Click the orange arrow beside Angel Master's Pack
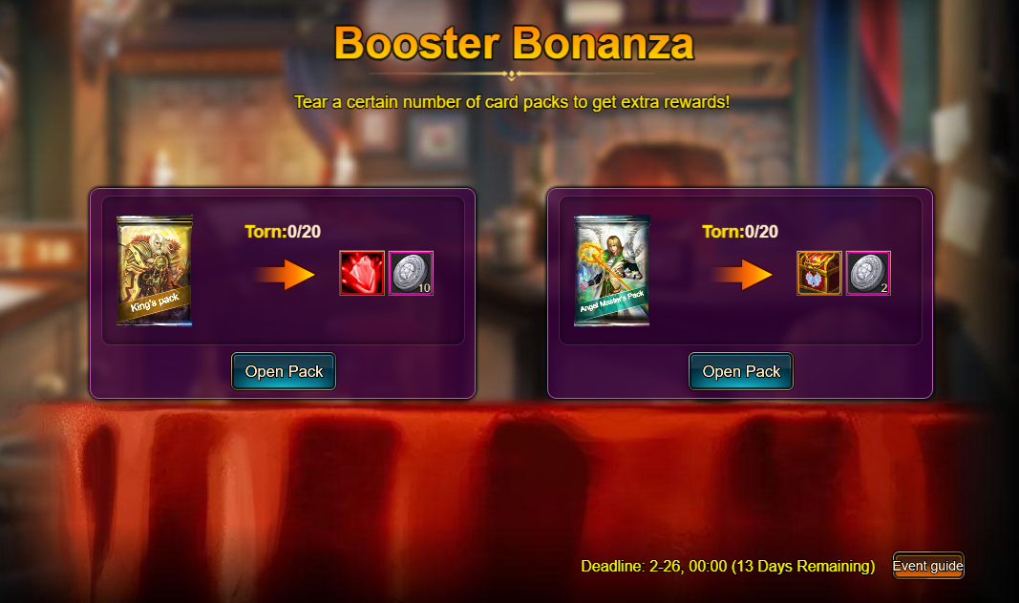1019x603 pixels. tap(742, 275)
